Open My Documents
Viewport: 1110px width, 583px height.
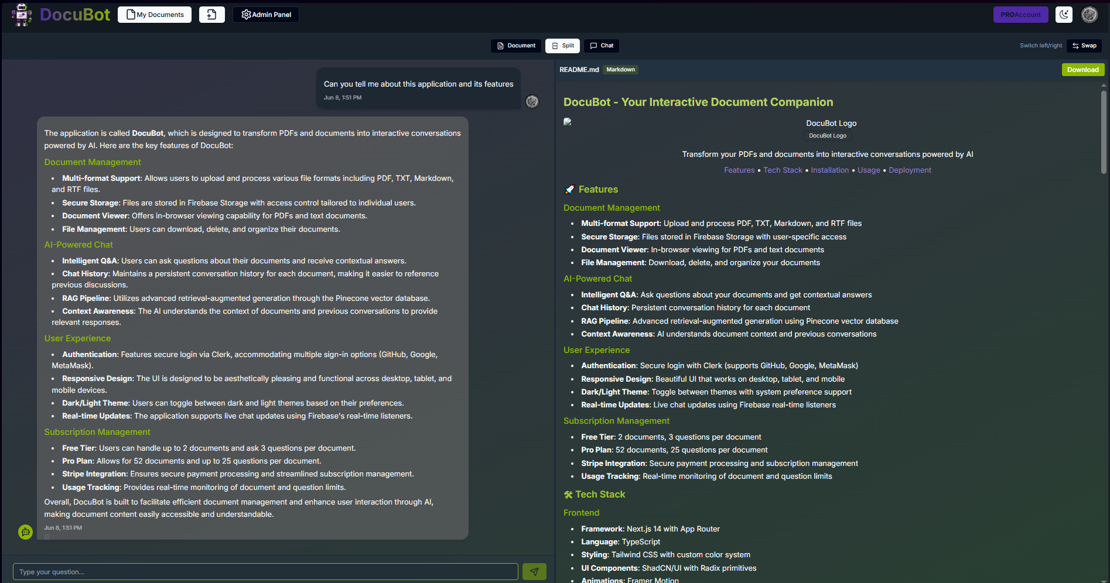click(155, 15)
